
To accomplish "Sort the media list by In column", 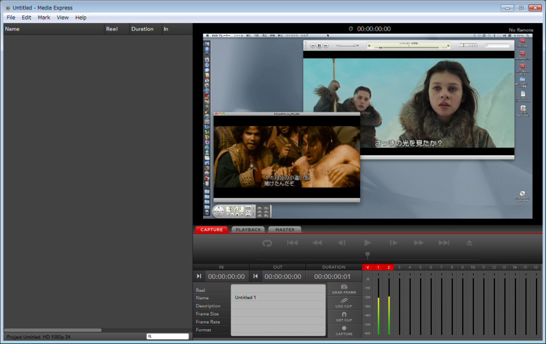I will 177,29.
